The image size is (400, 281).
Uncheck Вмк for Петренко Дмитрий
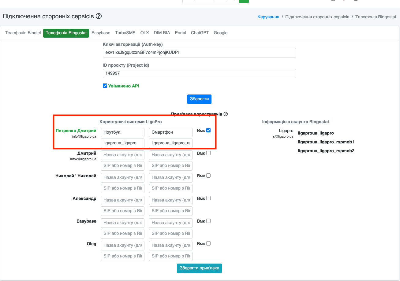[208, 130]
